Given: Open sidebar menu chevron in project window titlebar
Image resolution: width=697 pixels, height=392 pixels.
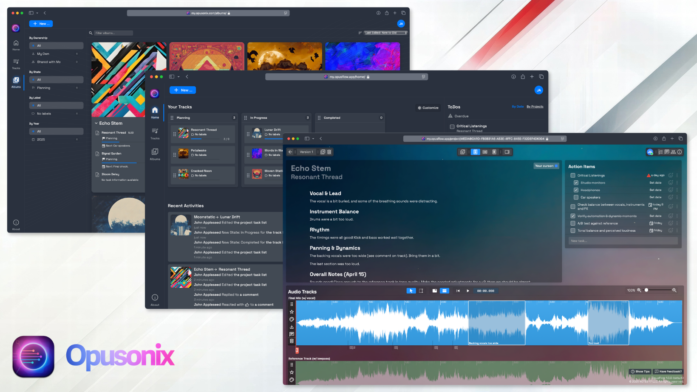Looking at the screenshot, I should tap(313, 139).
